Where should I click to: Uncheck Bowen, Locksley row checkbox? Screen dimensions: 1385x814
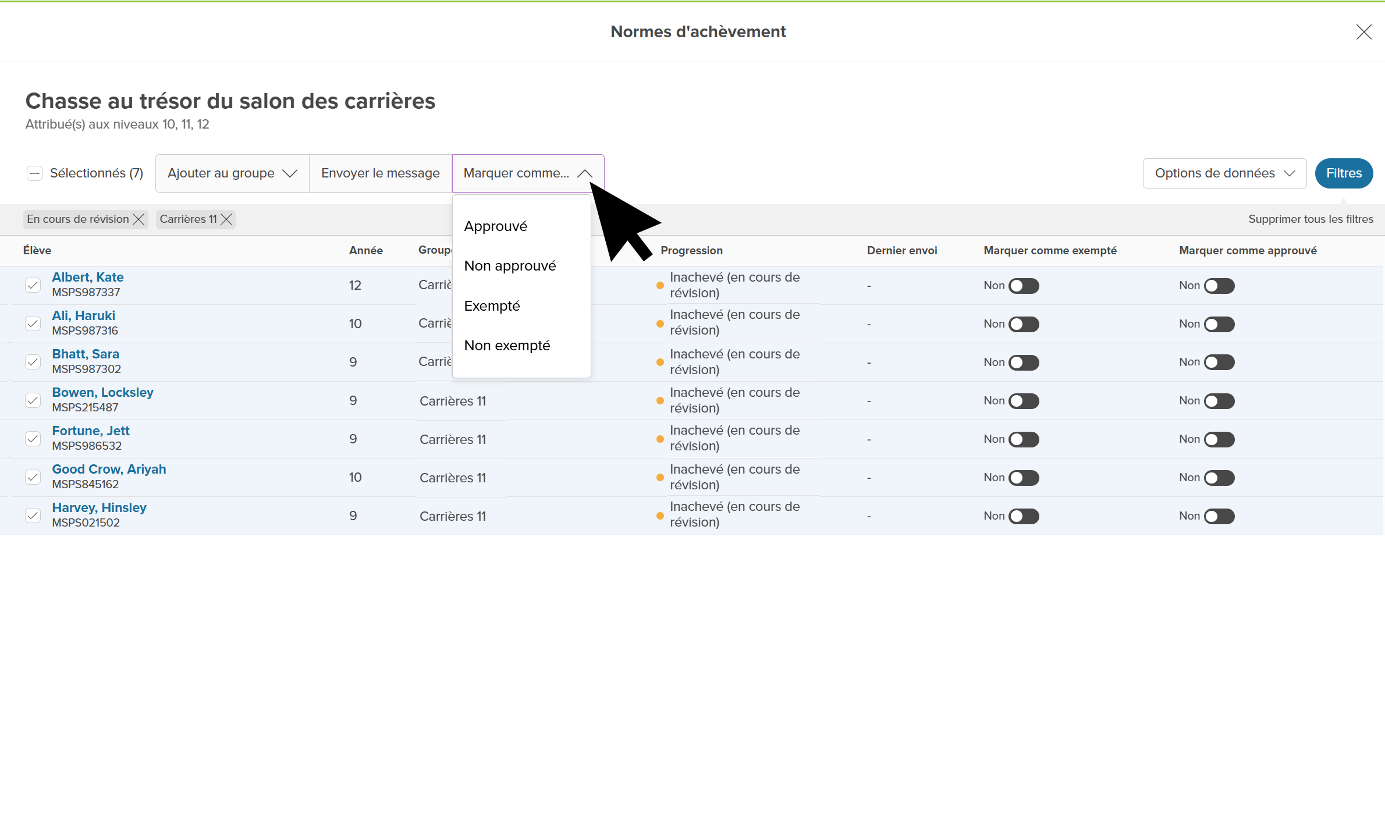pos(33,400)
